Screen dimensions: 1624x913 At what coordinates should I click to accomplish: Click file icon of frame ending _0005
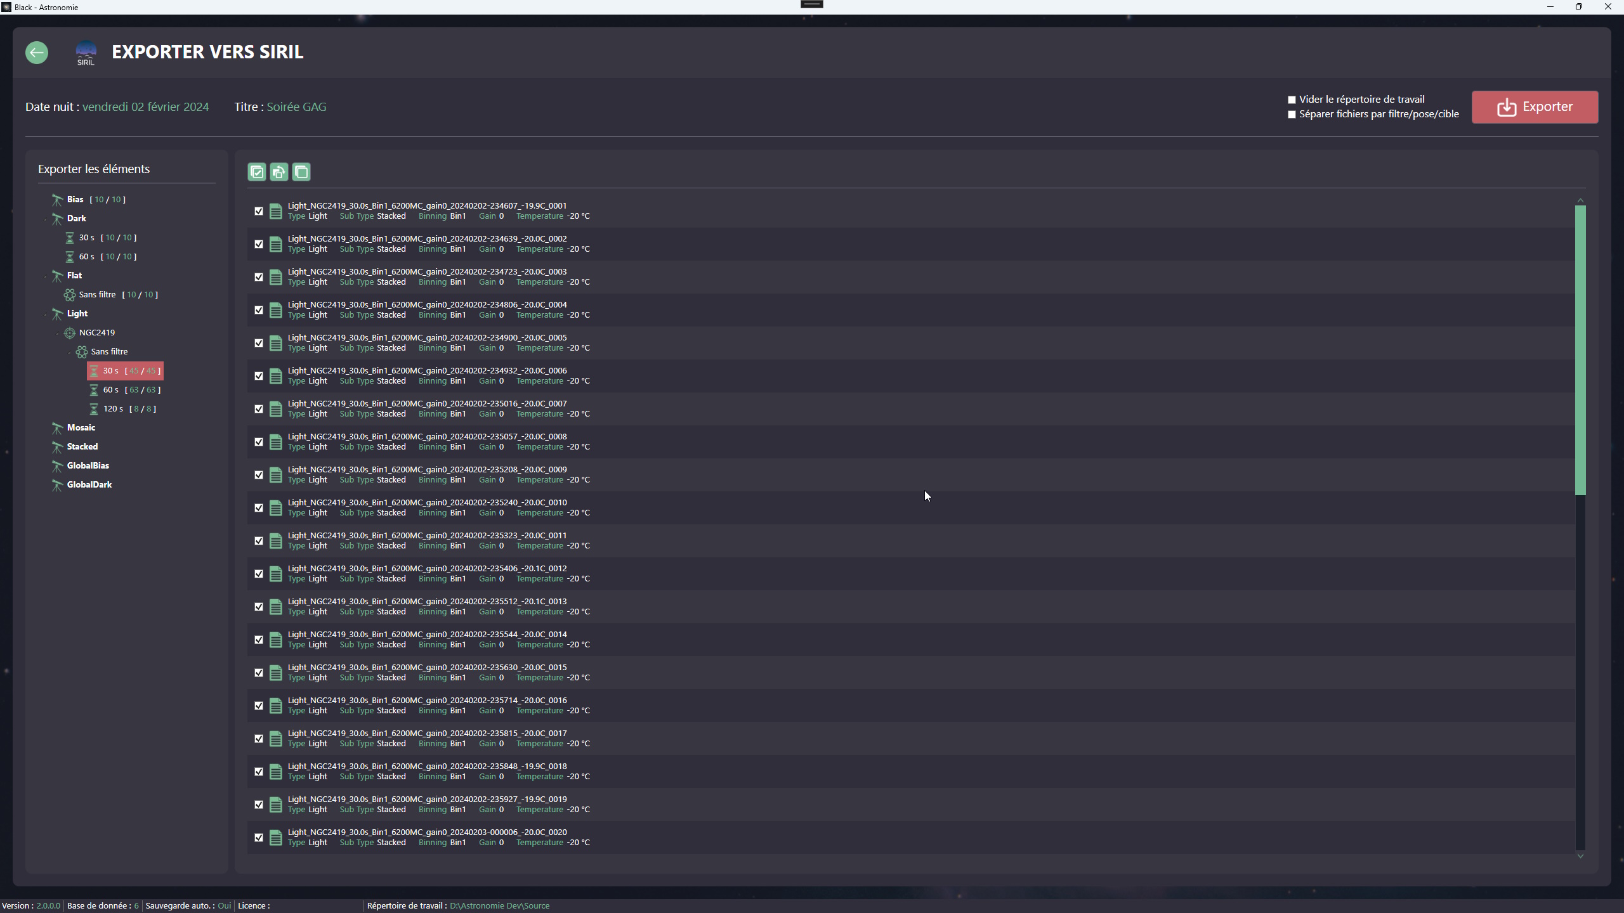point(275,343)
